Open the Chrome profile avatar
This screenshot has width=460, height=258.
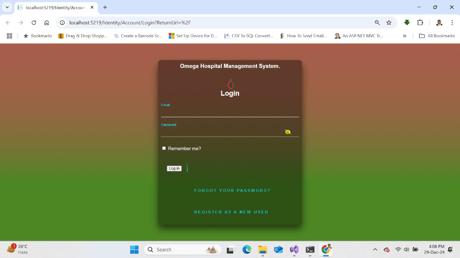click(439, 23)
